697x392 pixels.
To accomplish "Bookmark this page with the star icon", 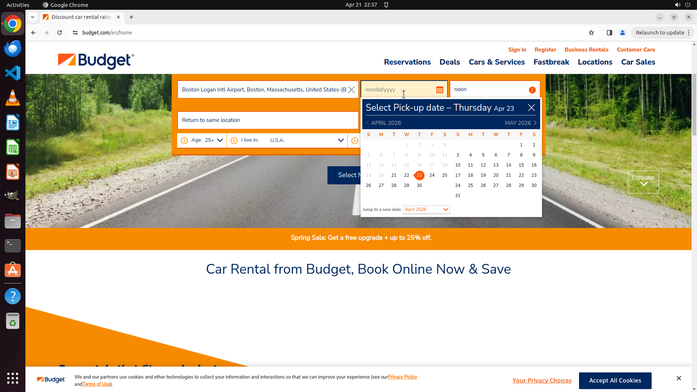I will pyautogui.click(x=591, y=33).
